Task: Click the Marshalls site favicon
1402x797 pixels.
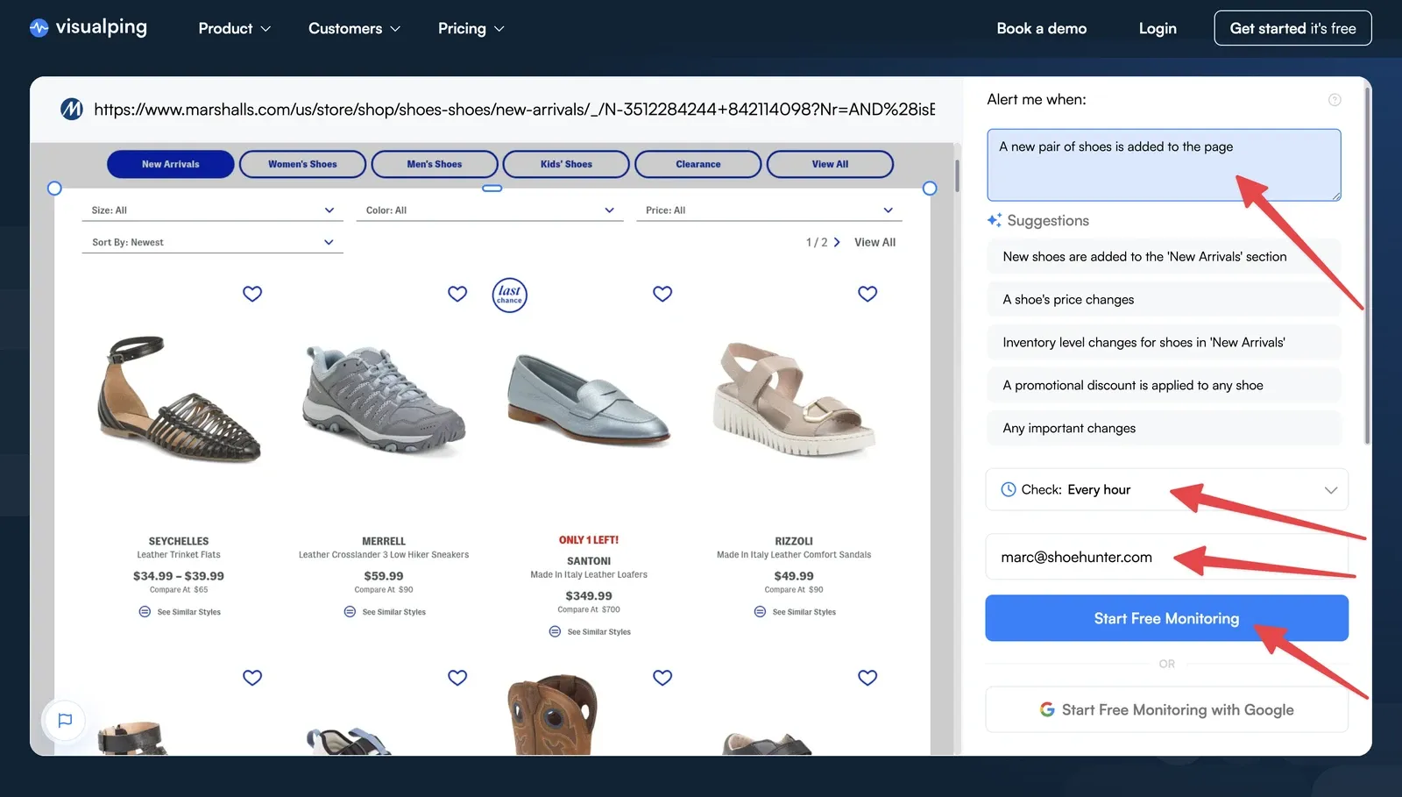Action: (x=71, y=109)
